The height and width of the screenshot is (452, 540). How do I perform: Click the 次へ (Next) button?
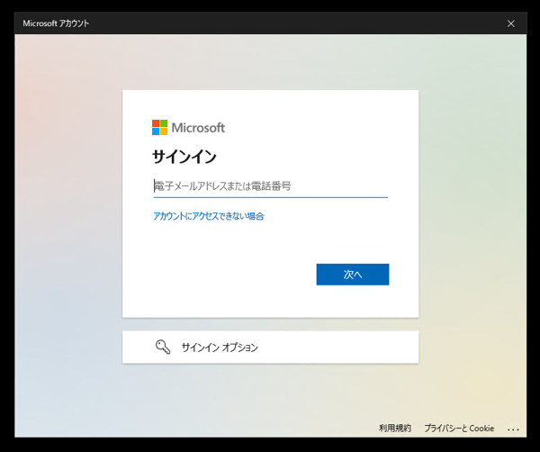point(353,275)
